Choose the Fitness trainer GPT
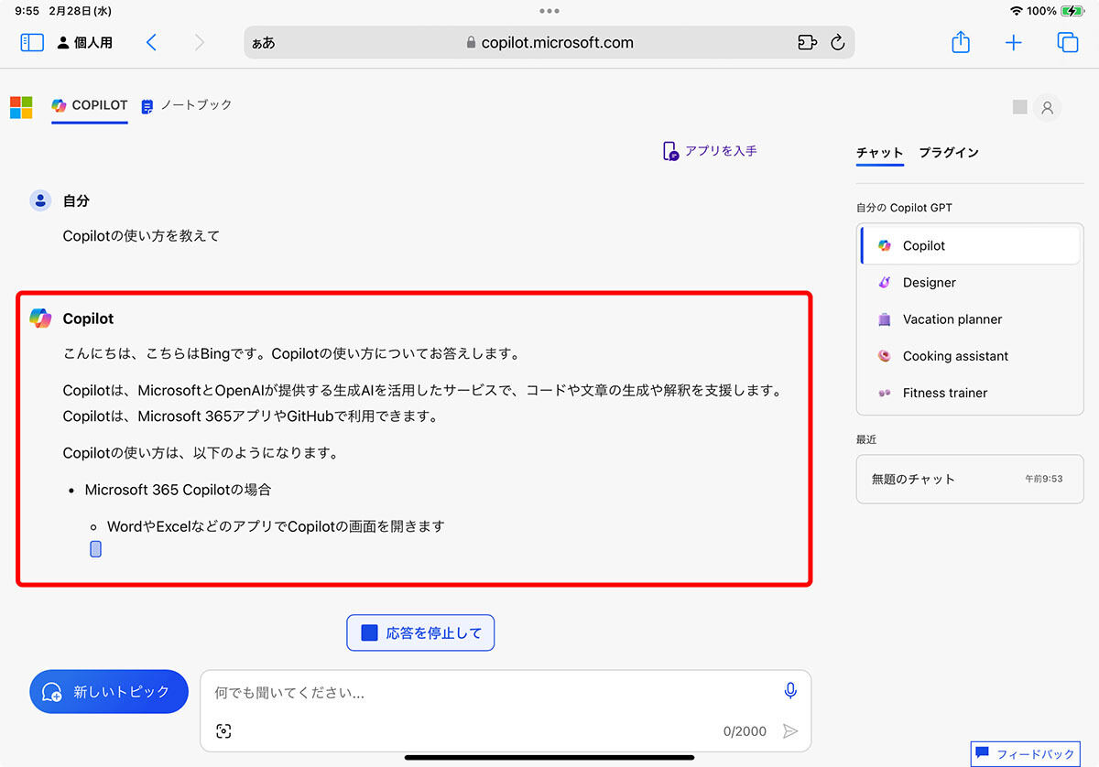 pos(971,393)
